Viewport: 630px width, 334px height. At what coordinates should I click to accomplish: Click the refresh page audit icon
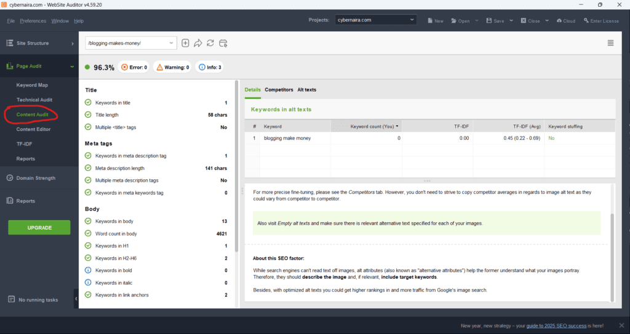click(210, 43)
